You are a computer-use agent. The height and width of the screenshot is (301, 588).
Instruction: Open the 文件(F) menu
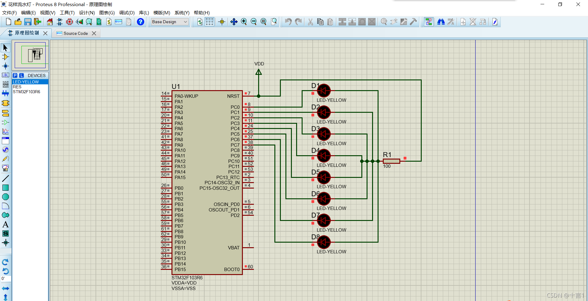coord(9,13)
